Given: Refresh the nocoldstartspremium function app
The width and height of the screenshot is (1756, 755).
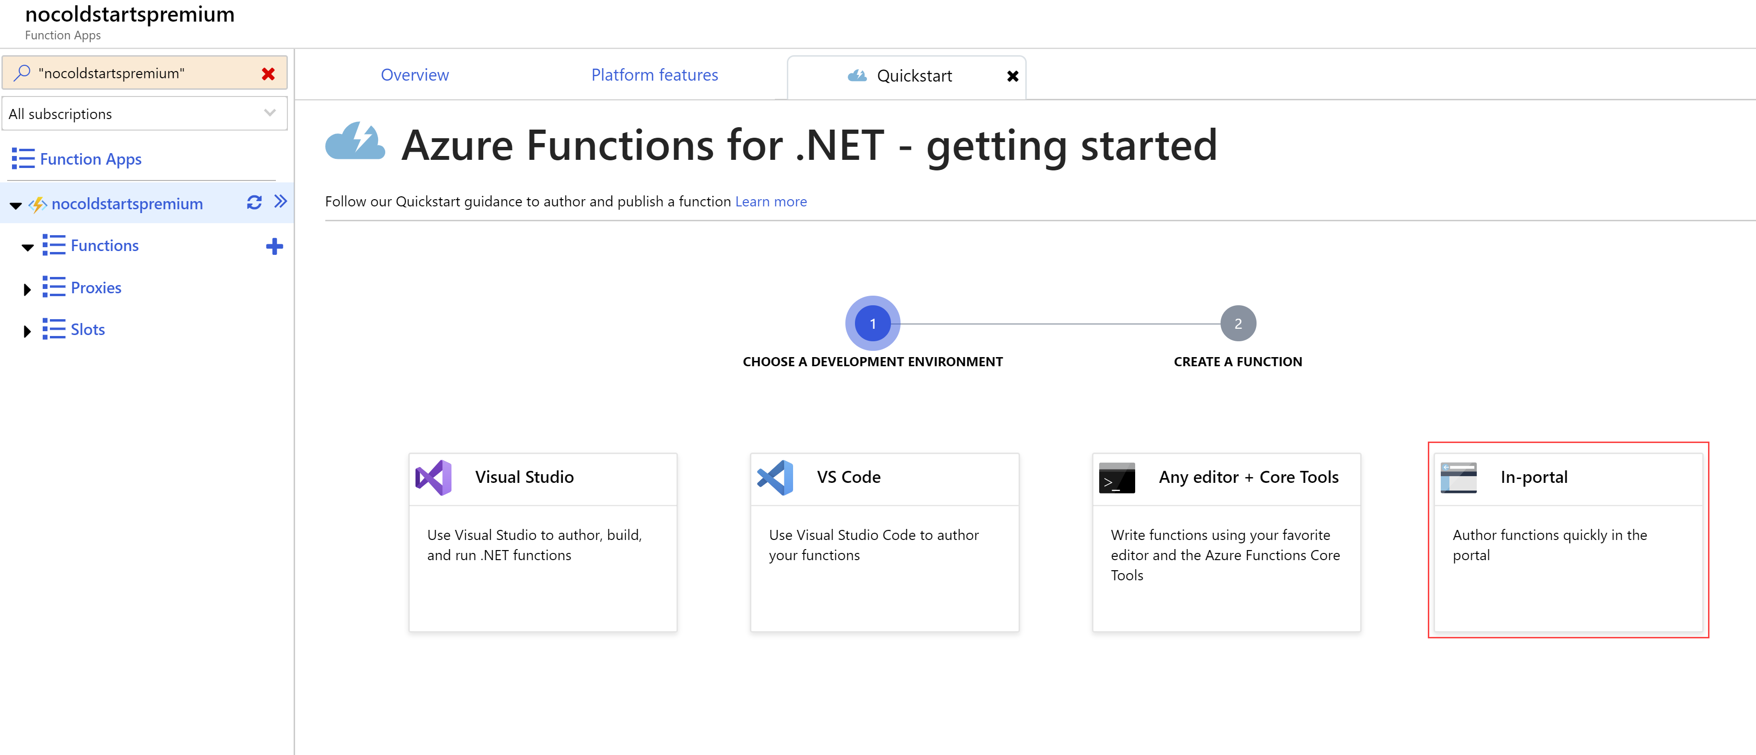Looking at the screenshot, I should [254, 203].
